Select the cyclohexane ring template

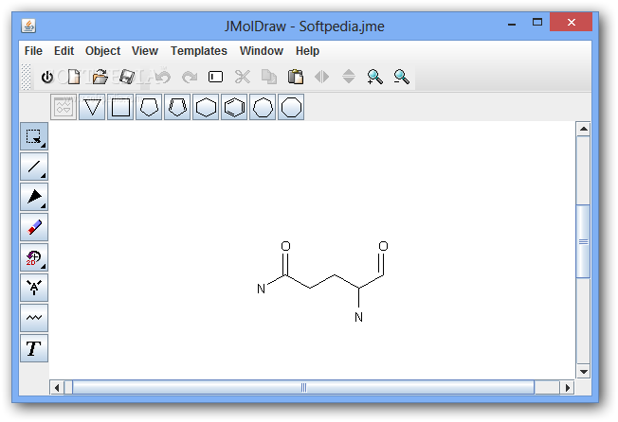[x=206, y=107]
